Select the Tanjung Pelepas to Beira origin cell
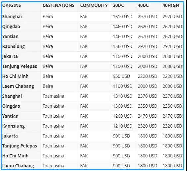The height and width of the screenshot is (171, 187). 20,66
